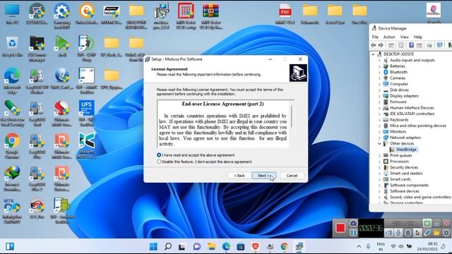Open the Widgets icon on the taskbar
This screenshot has width=452, height=254.
point(10,246)
